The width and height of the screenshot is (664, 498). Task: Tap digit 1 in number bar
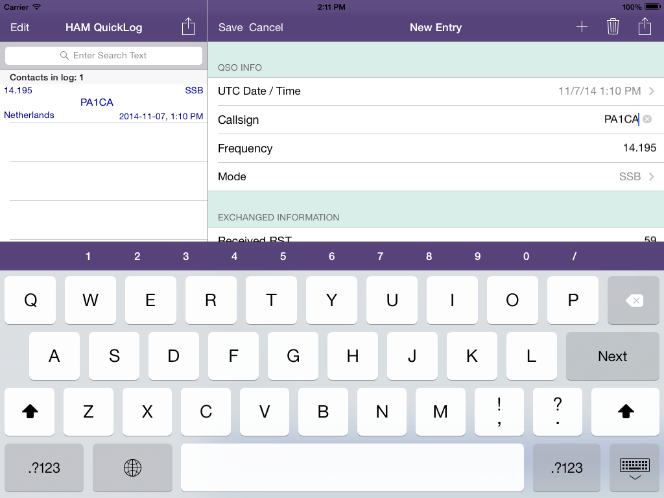coord(88,256)
